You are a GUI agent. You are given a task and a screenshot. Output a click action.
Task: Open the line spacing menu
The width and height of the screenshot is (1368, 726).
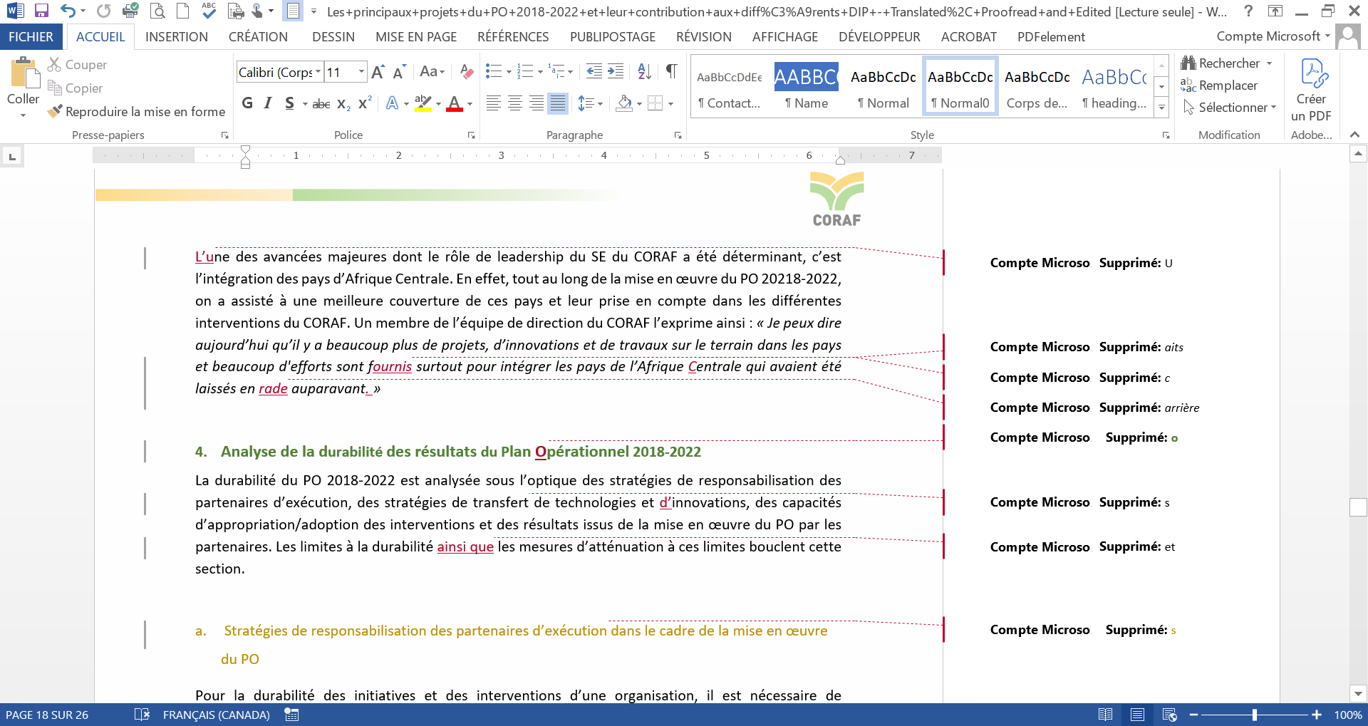coord(590,103)
